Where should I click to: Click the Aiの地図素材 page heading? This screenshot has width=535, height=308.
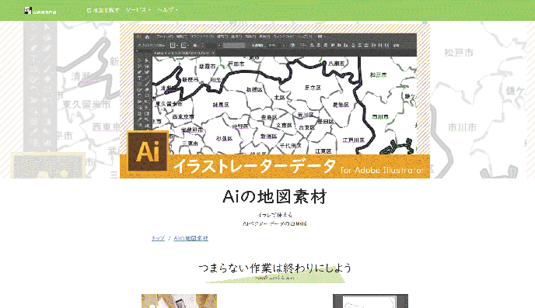pos(274,197)
